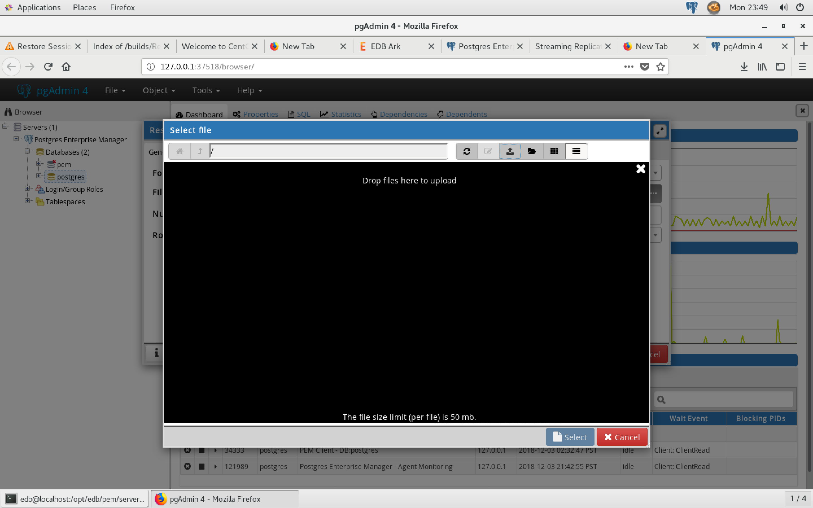Maximize the restore dialog with expand icon
This screenshot has height=508, width=813.
tap(660, 131)
